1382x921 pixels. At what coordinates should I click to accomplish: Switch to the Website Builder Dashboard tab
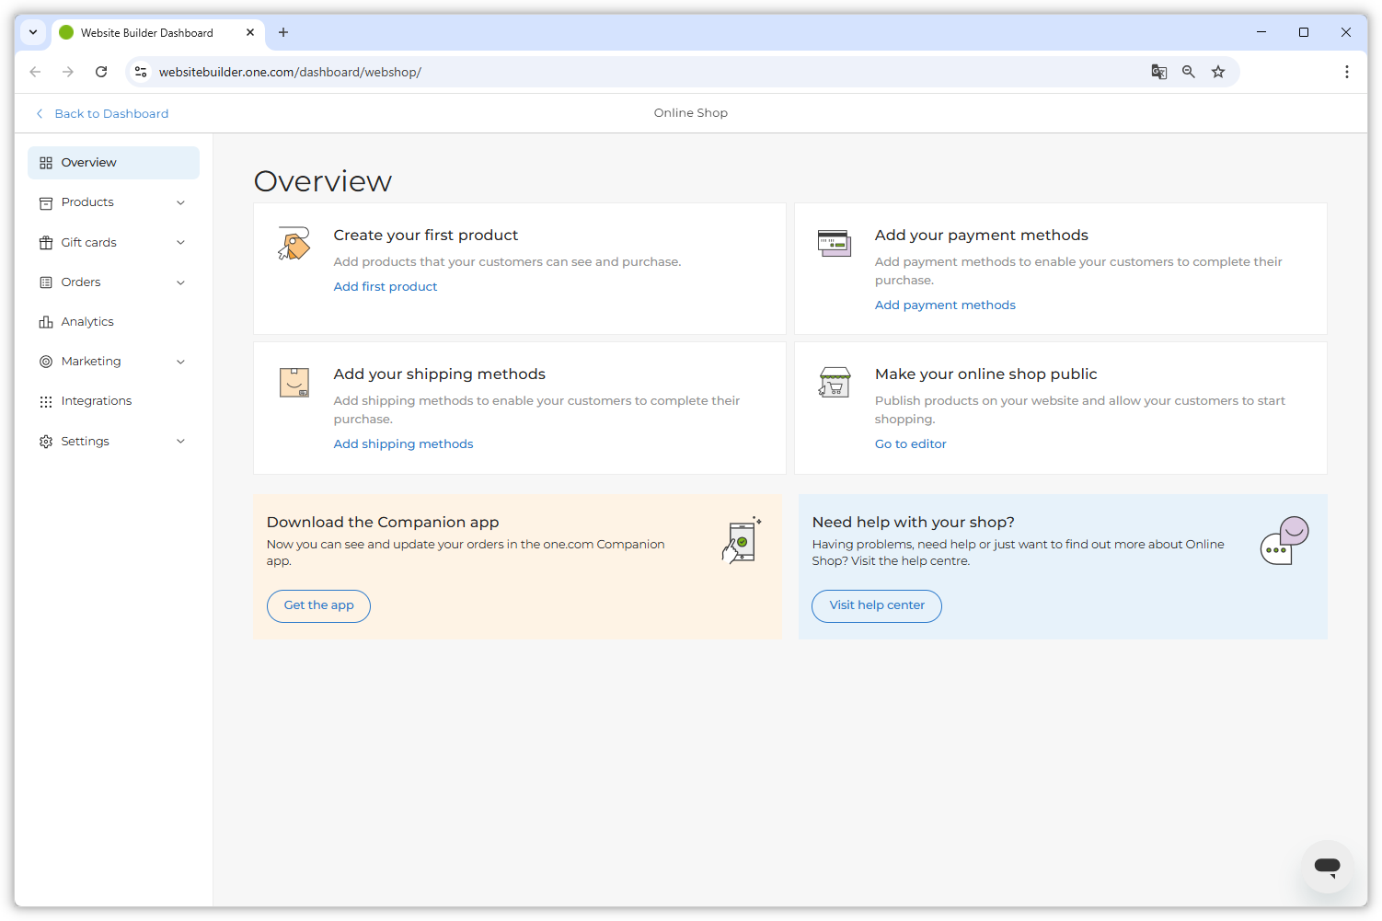pyautogui.click(x=147, y=32)
